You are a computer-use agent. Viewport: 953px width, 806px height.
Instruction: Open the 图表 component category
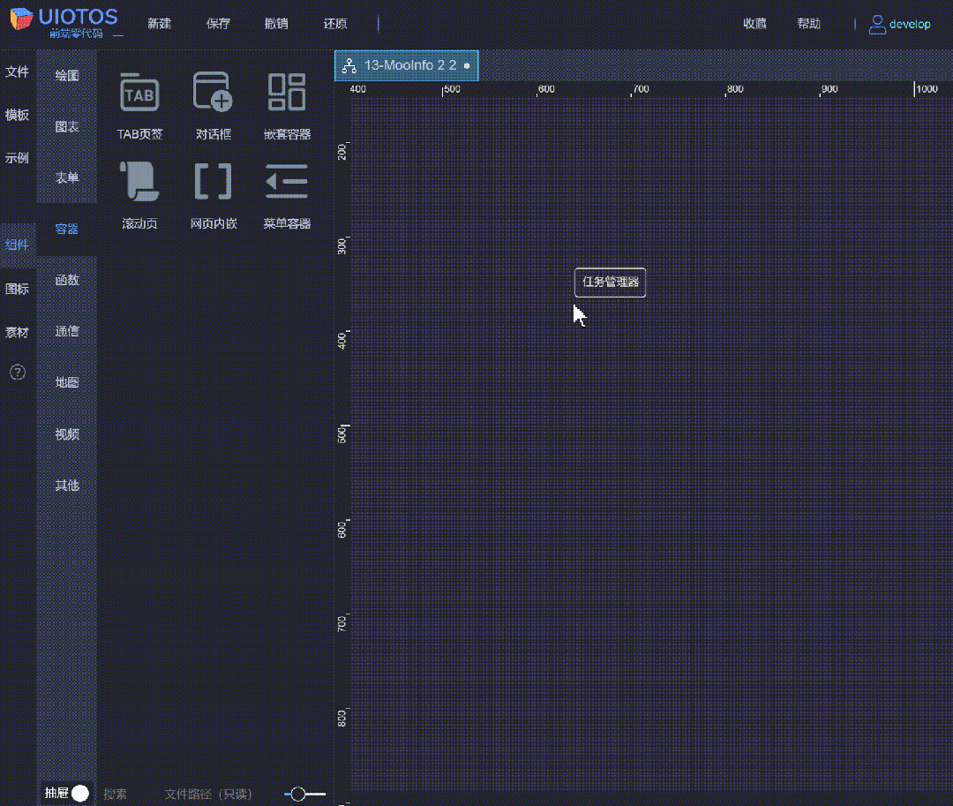[67, 126]
